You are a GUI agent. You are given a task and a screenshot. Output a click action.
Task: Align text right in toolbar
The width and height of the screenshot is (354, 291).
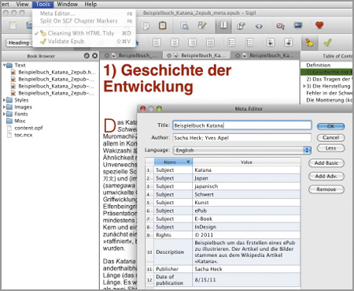pyautogui.click(x=193, y=43)
